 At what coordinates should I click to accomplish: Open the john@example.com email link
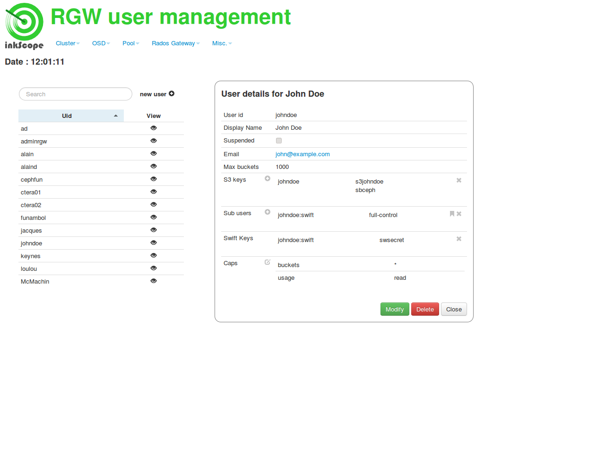click(x=302, y=154)
